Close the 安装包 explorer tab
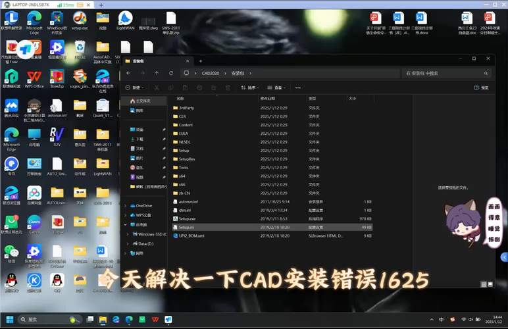The height and width of the screenshot is (329, 508). coord(188,61)
